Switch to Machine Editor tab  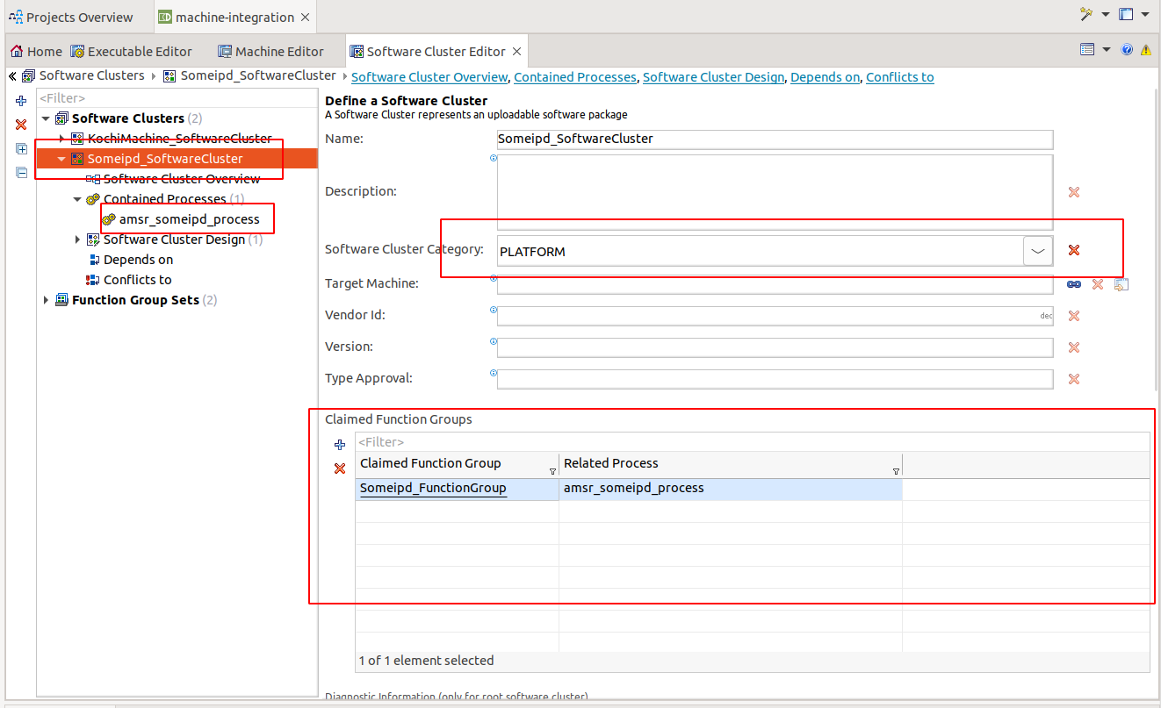coord(270,52)
